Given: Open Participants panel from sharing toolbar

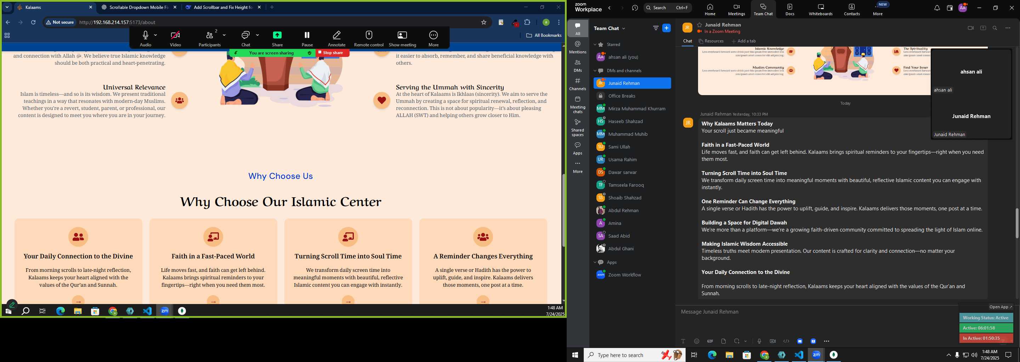Looking at the screenshot, I should click(209, 39).
